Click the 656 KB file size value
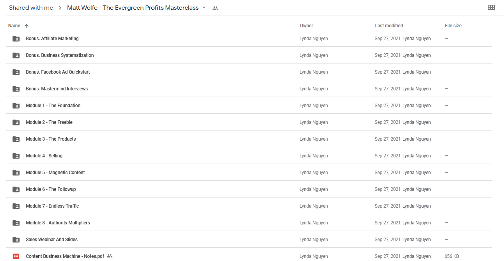Viewport: 504px width, 261px height. coord(452,256)
